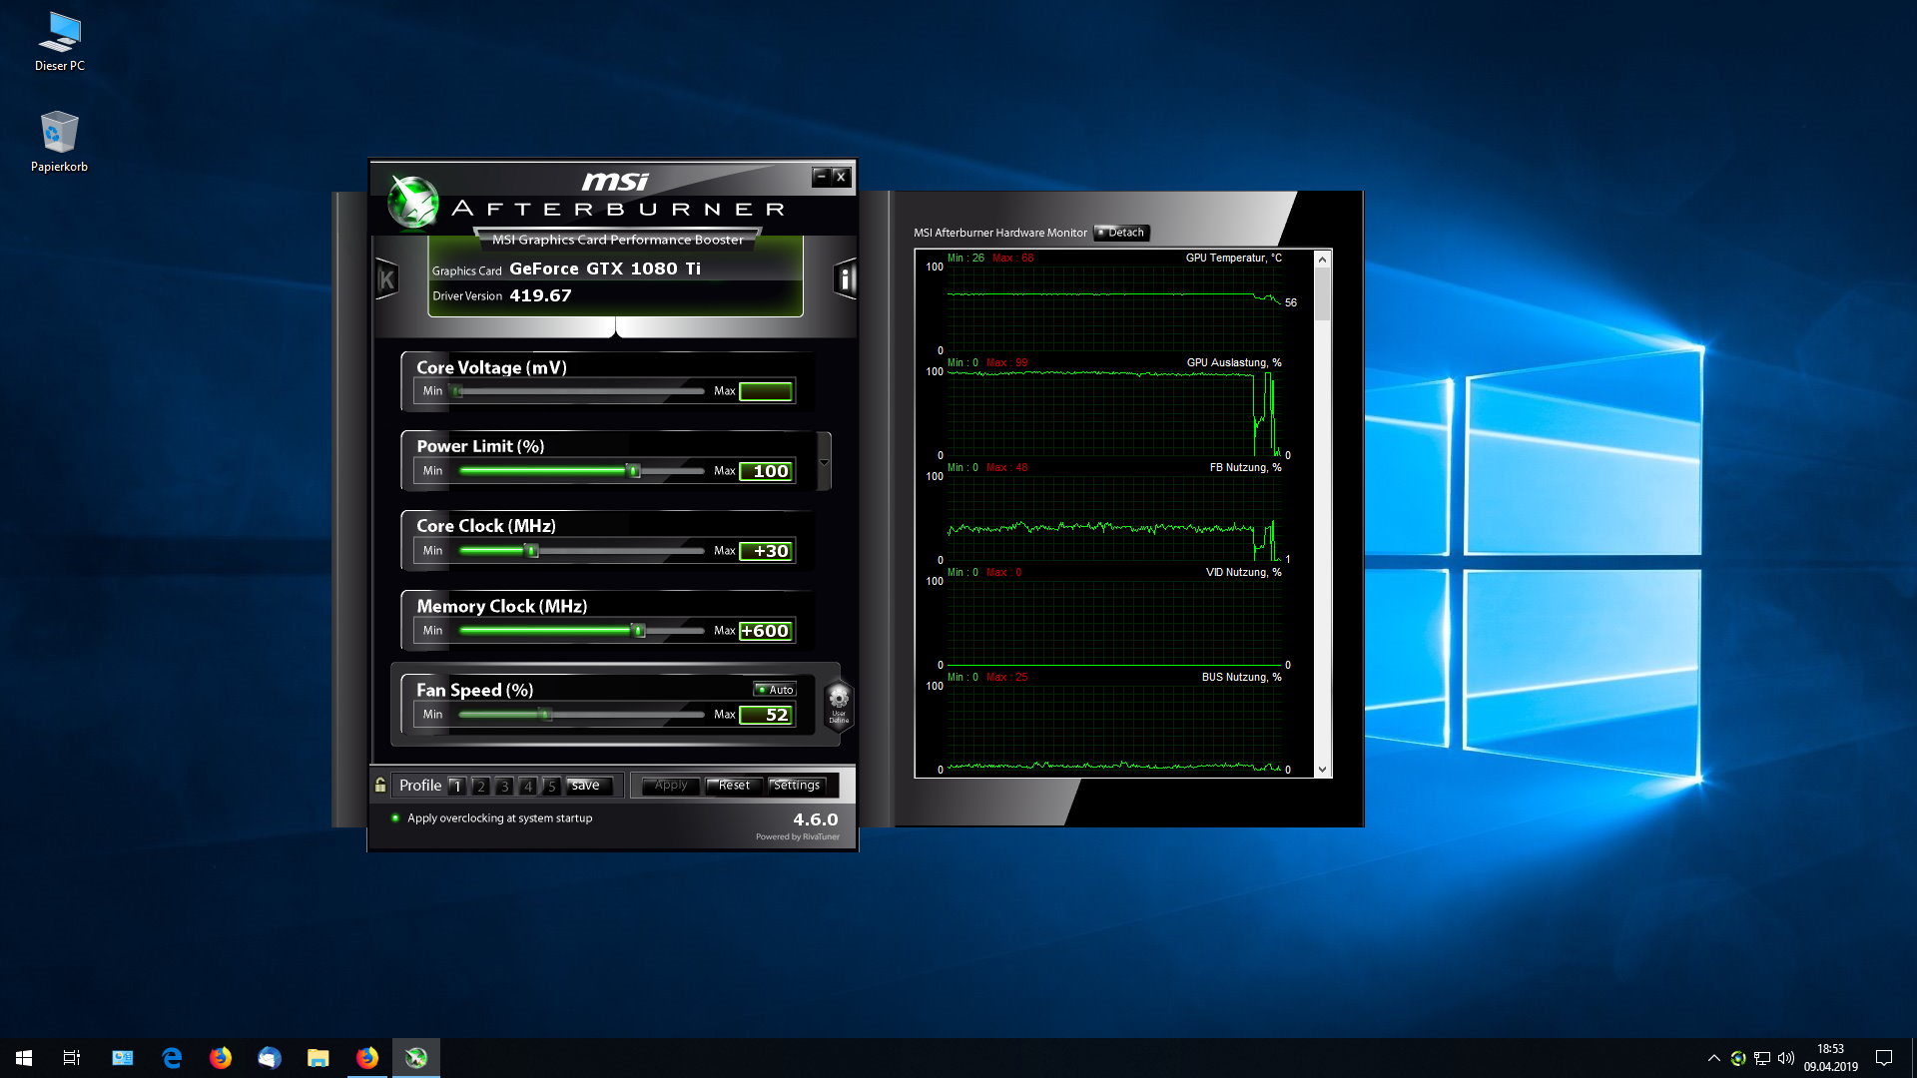Expand the Power Limit side arrow
1917x1078 pixels.
click(x=824, y=462)
